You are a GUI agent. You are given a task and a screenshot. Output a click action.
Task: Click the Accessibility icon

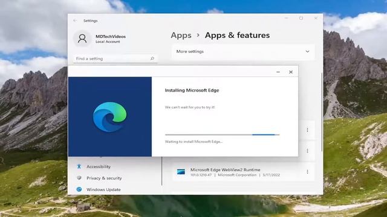(x=79, y=166)
